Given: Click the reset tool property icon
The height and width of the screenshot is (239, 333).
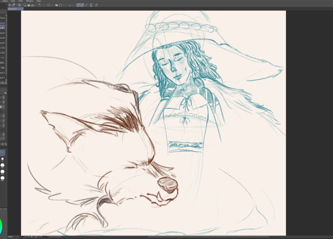Looking at the screenshot, I should coord(2,144).
